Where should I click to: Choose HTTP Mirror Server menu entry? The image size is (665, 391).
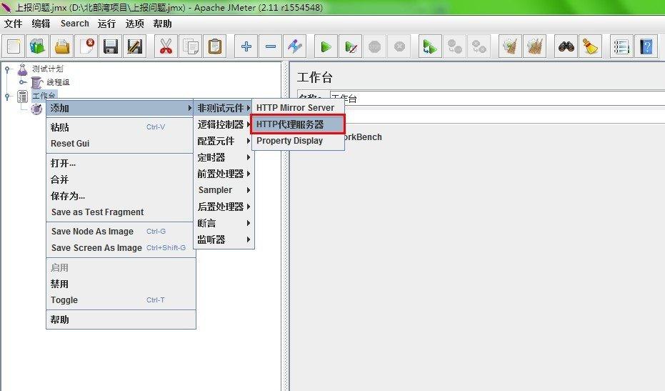pos(295,108)
